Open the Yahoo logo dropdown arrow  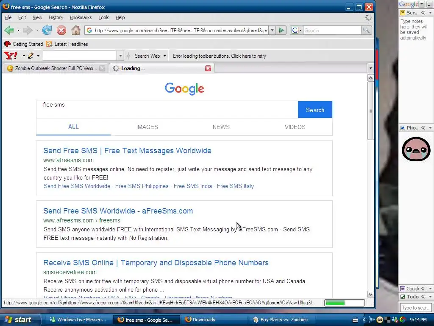point(24,56)
